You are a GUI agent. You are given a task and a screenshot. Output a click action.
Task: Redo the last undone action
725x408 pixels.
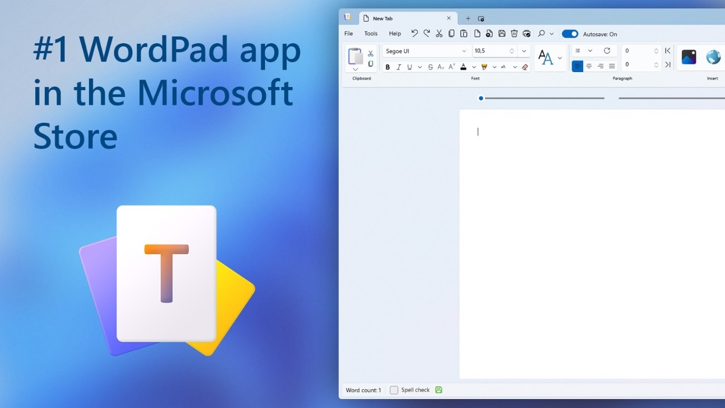427,33
